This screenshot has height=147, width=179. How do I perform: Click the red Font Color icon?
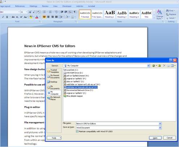click(37, 17)
